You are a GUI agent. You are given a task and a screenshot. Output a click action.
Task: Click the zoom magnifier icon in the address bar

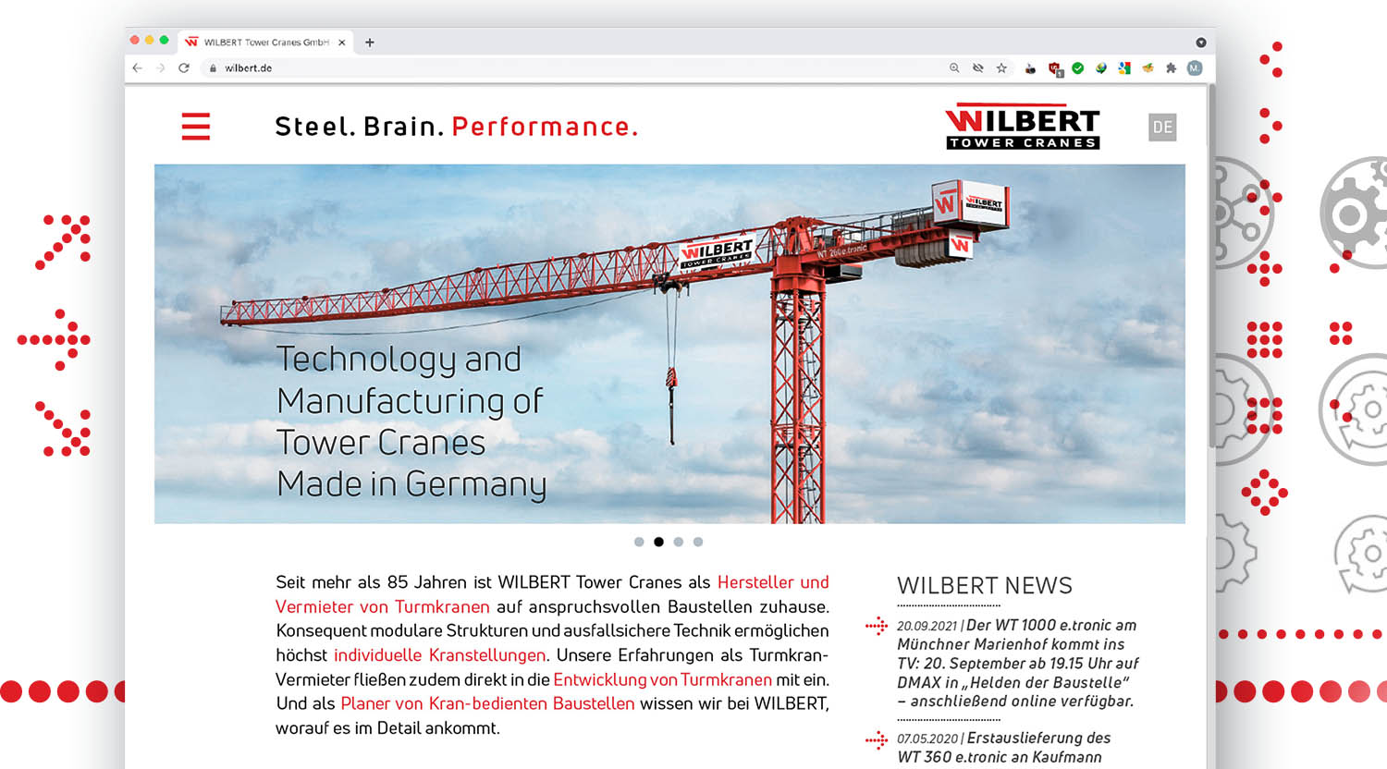(x=954, y=67)
